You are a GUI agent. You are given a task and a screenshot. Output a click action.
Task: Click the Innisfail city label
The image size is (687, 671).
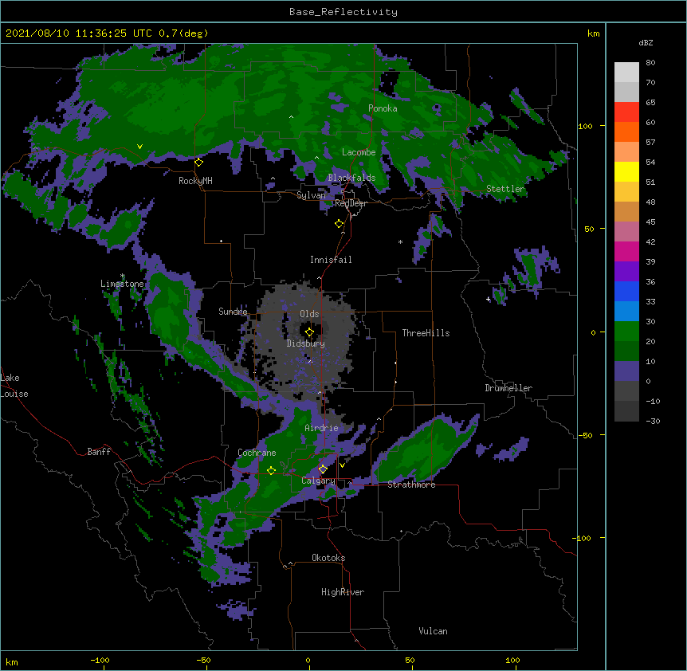point(331,260)
